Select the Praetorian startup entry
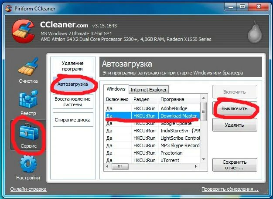Image resolution: width=273 pixels, height=199 pixels. [x=152, y=153]
